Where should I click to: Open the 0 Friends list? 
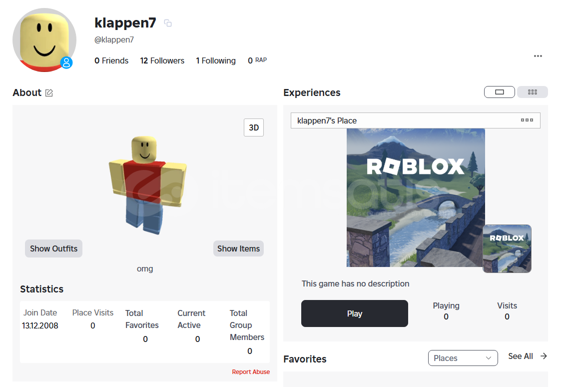click(x=111, y=60)
